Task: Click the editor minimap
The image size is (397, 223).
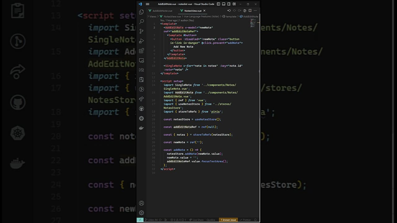Action: [x=253, y=23]
